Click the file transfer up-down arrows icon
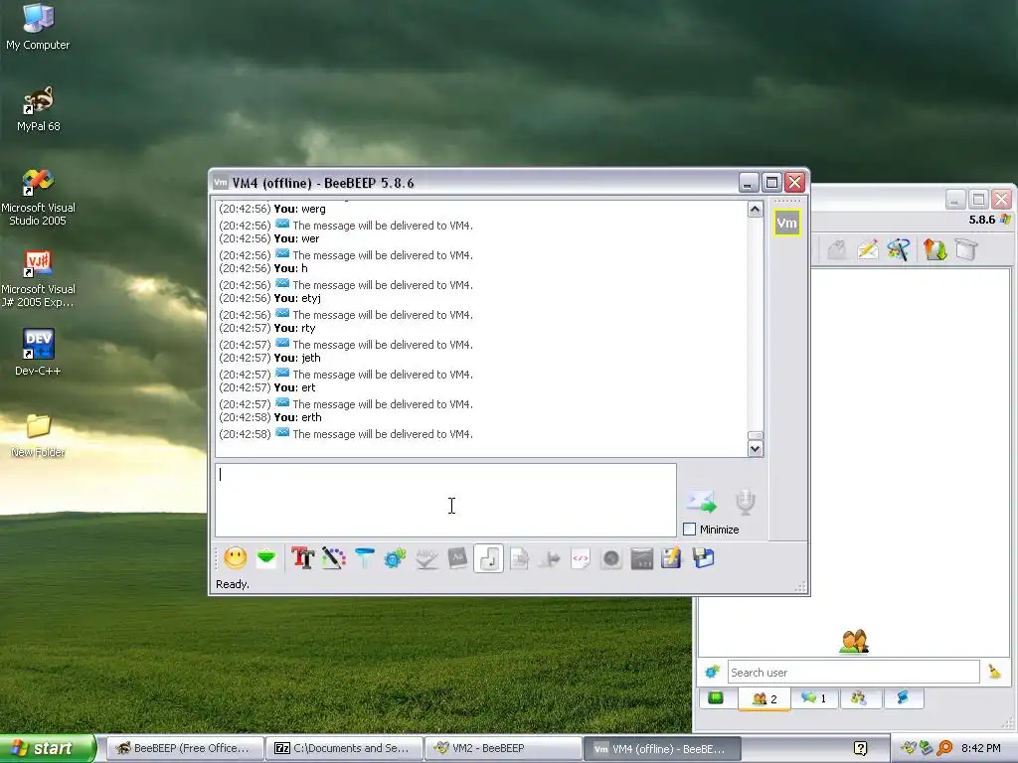The image size is (1018, 763). point(934,249)
